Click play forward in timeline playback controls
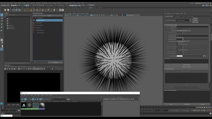Screen dimensions: 212x119 click(x=205, y=107)
